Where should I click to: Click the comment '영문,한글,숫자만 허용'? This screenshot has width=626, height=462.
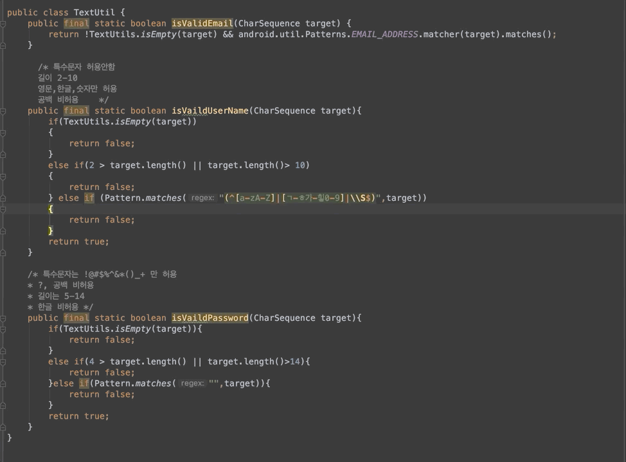pyautogui.click(x=78, y=89)
